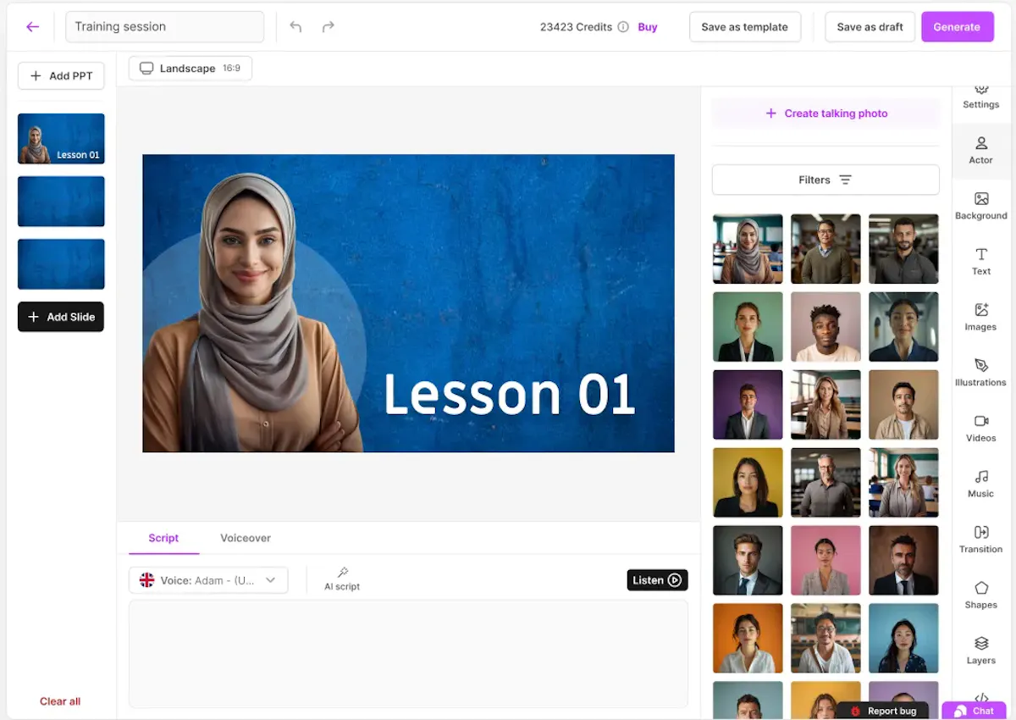Open the Images panel

coord(981,318)
